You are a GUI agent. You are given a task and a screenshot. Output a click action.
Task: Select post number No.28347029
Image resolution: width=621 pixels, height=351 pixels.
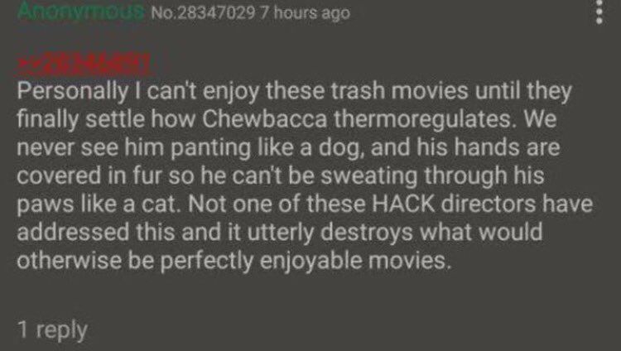(203, 12)
